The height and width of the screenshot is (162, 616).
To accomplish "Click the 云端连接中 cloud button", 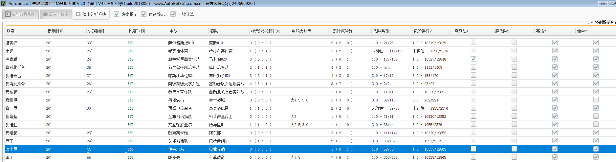I will coord(56,14).
